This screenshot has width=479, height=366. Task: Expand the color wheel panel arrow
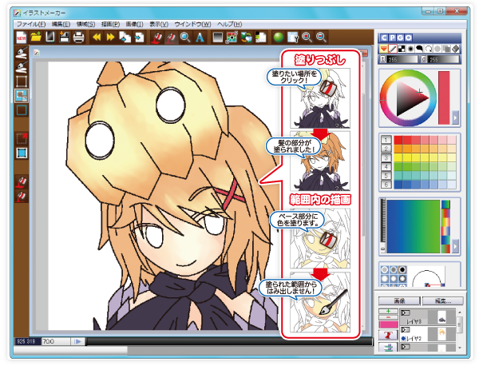coord(455,117)
